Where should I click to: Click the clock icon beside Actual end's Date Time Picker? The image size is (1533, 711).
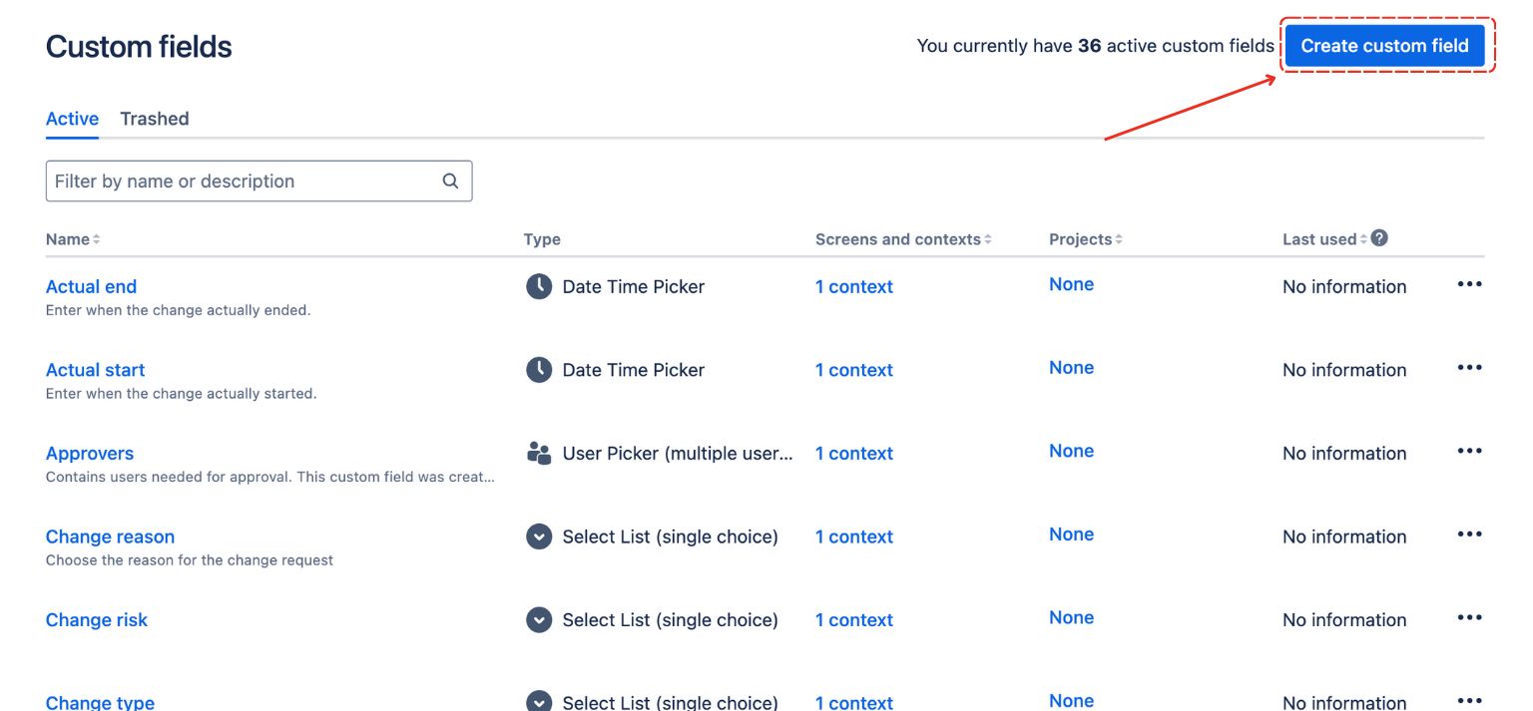tap(538, 286)
